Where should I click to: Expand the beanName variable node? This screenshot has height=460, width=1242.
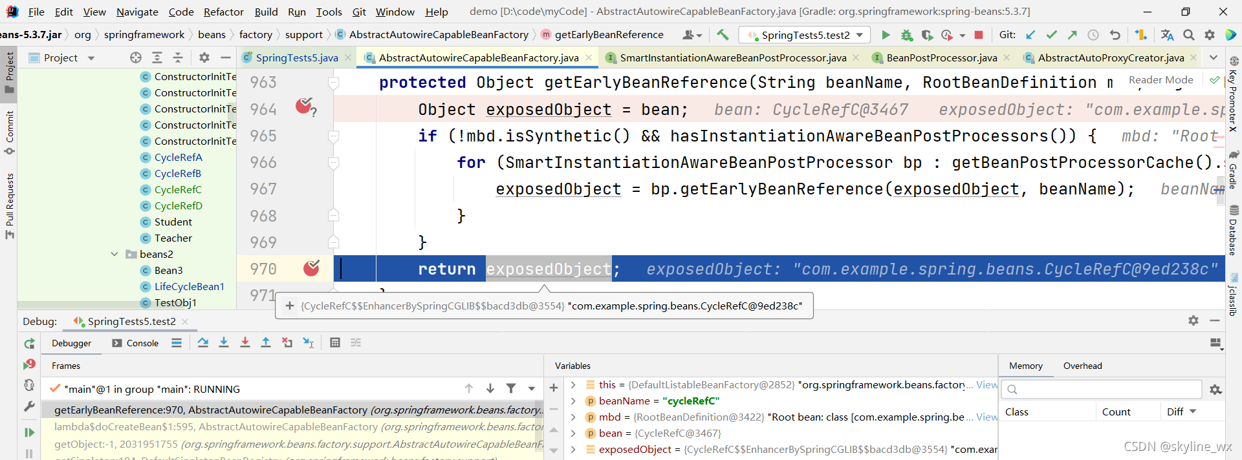(x=573, y=401)
